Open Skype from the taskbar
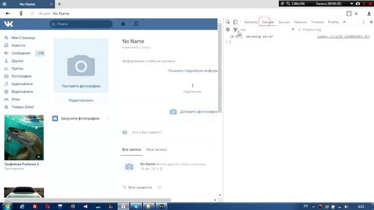The width and height of the screenshot is (374, 210). (136, 206)
